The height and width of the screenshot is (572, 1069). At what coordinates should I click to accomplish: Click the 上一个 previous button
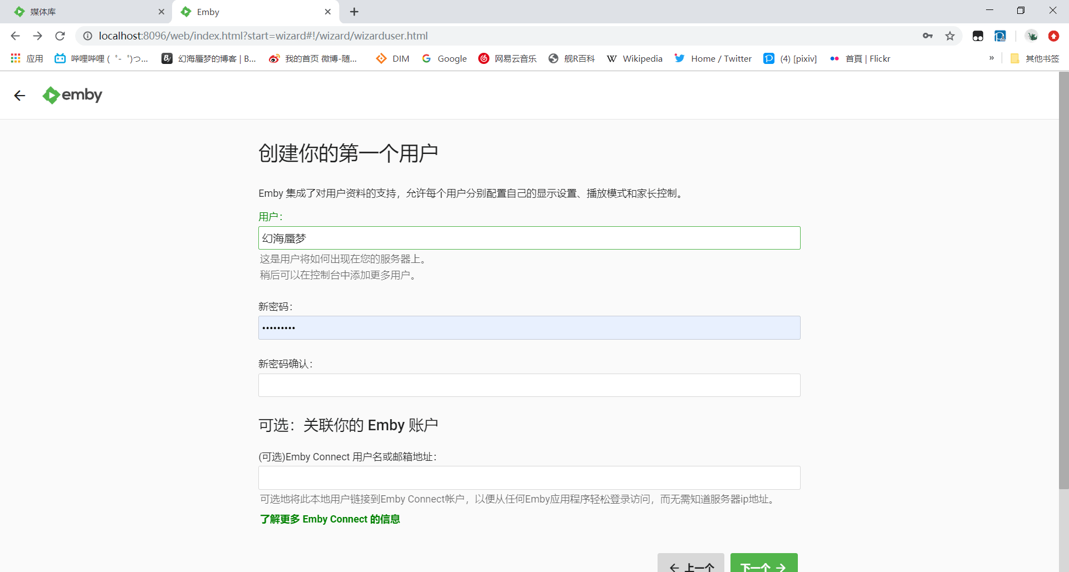(690, 564)
